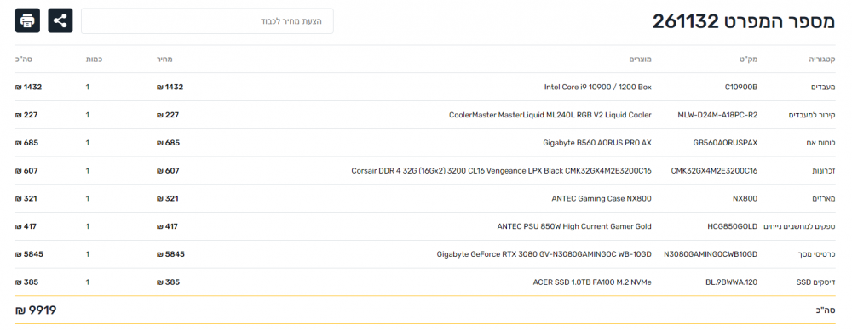852x330 pixels.
Task: Click the C10900B SKU cell
Action: tap(741, 87)
